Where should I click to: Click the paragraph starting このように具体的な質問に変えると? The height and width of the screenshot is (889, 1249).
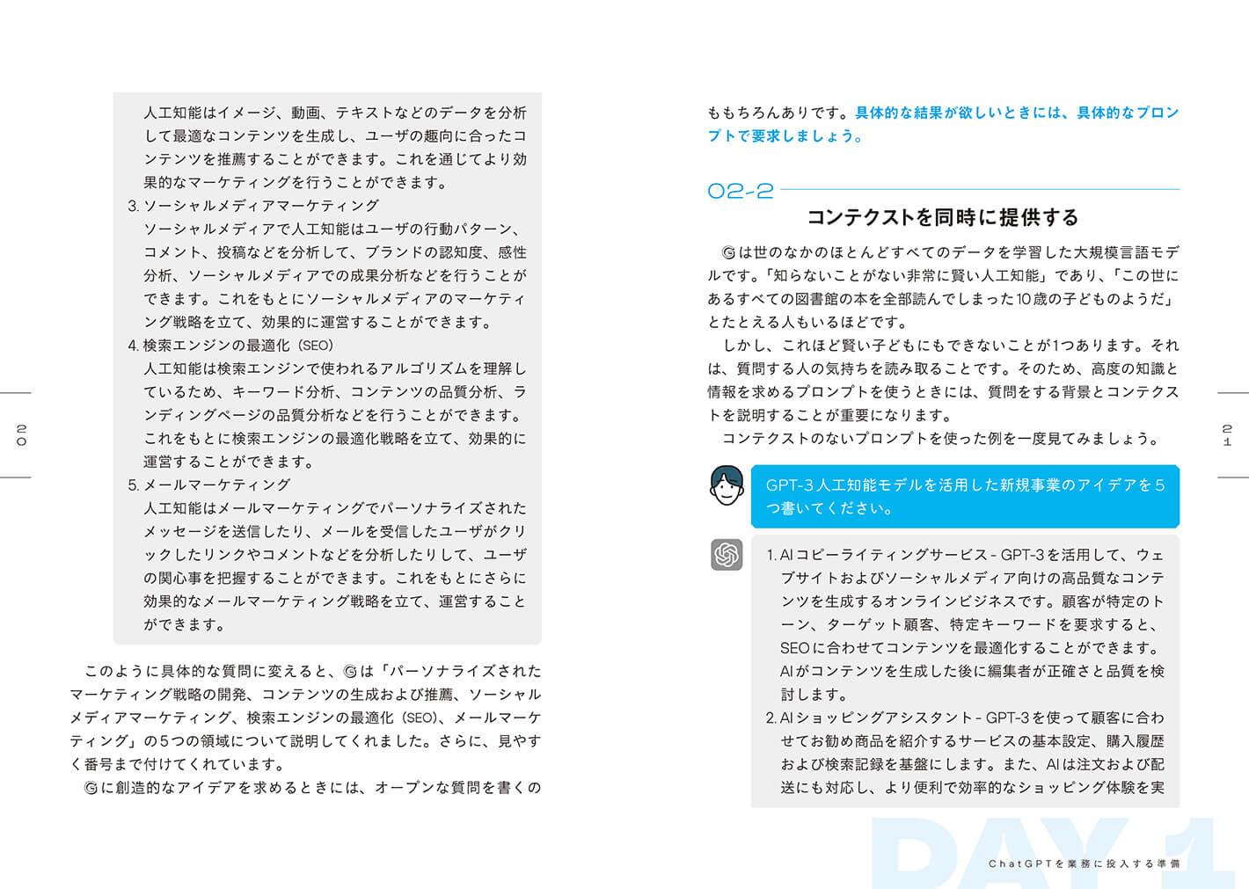pyautogui.click(x=305, y=718)
